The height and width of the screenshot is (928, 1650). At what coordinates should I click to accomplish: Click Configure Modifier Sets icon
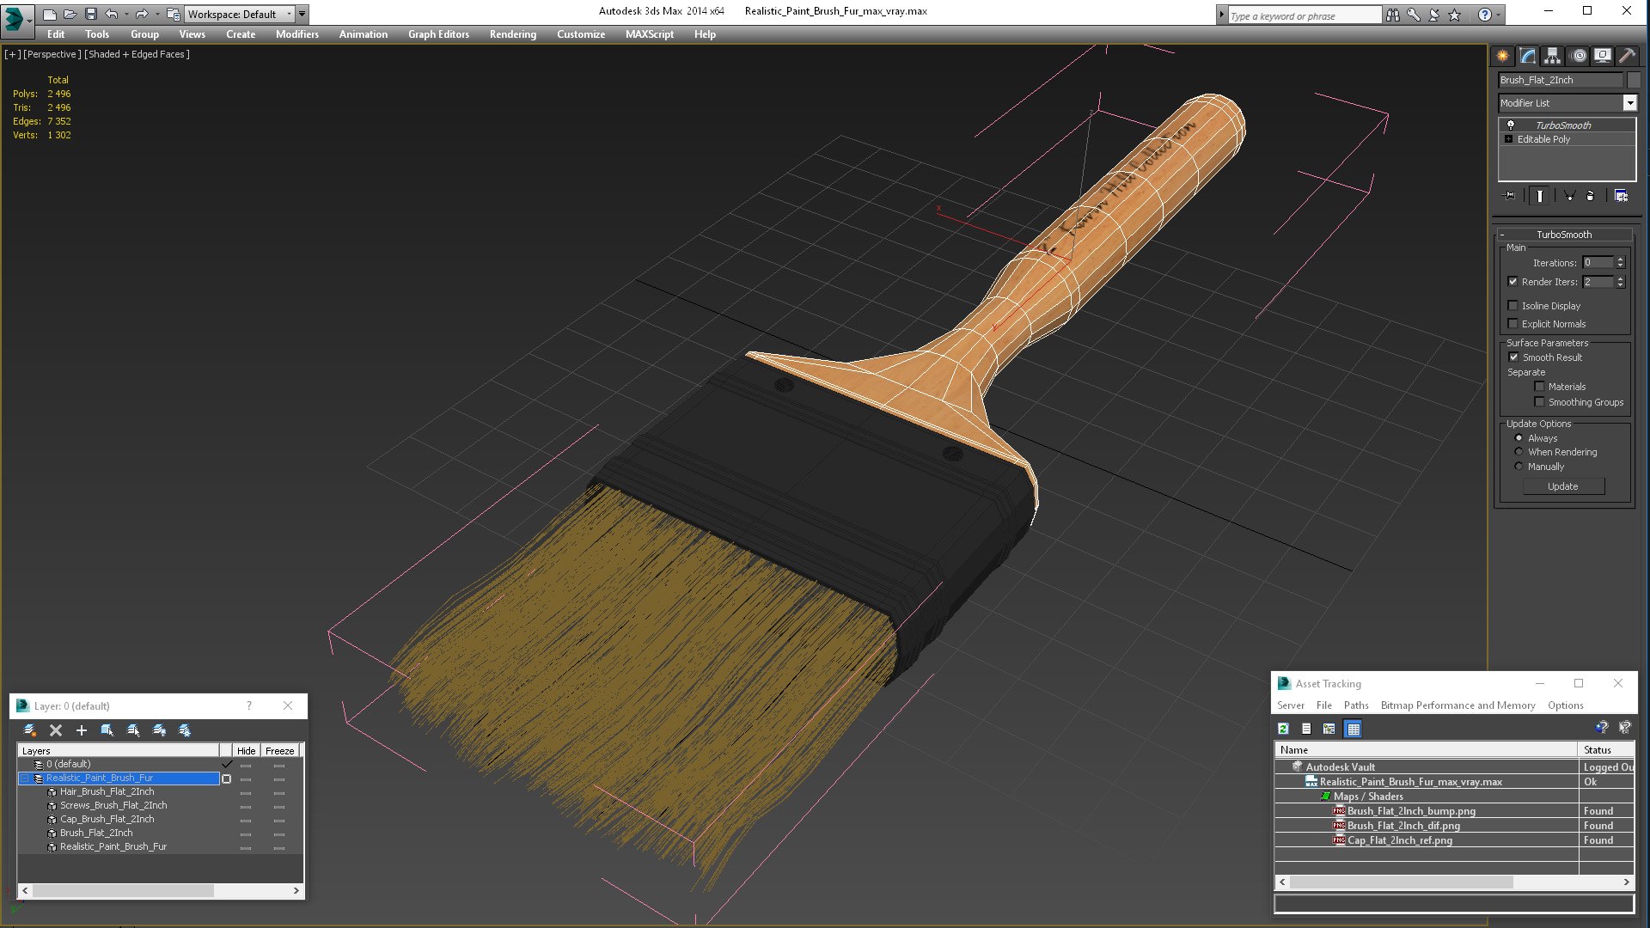(1621, 196)
